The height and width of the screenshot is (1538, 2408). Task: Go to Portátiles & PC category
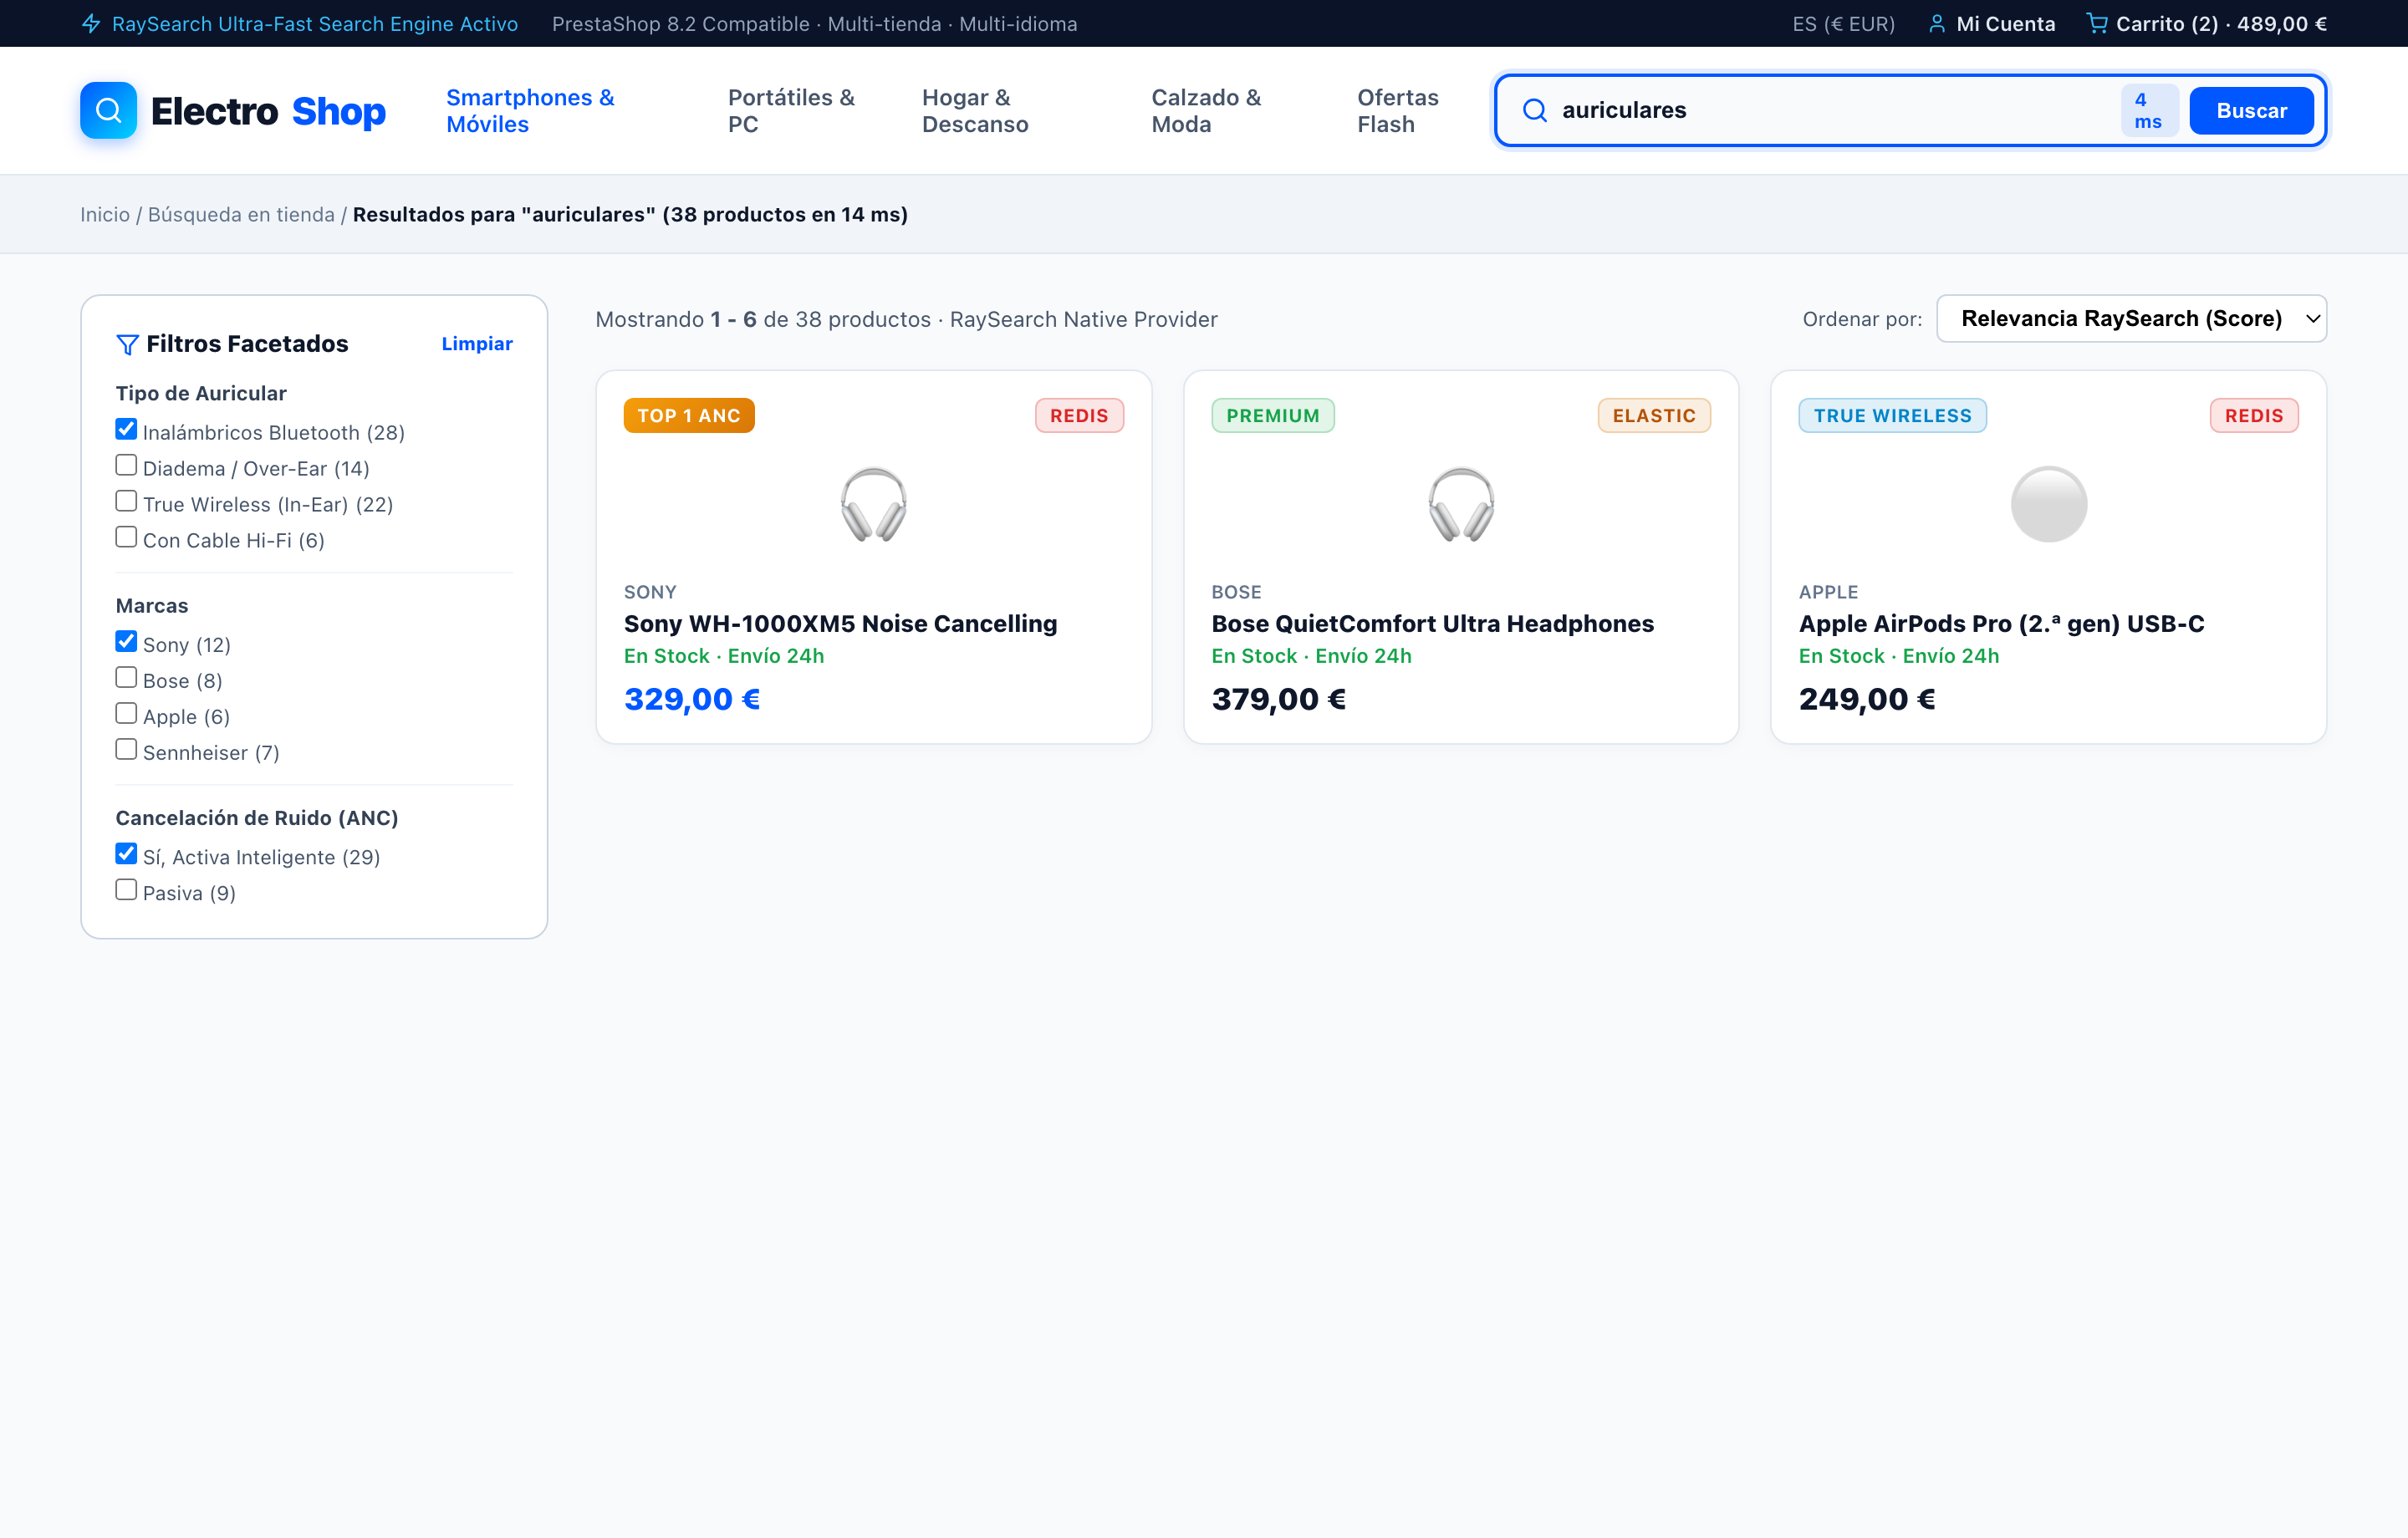click(x=791, y=110)
